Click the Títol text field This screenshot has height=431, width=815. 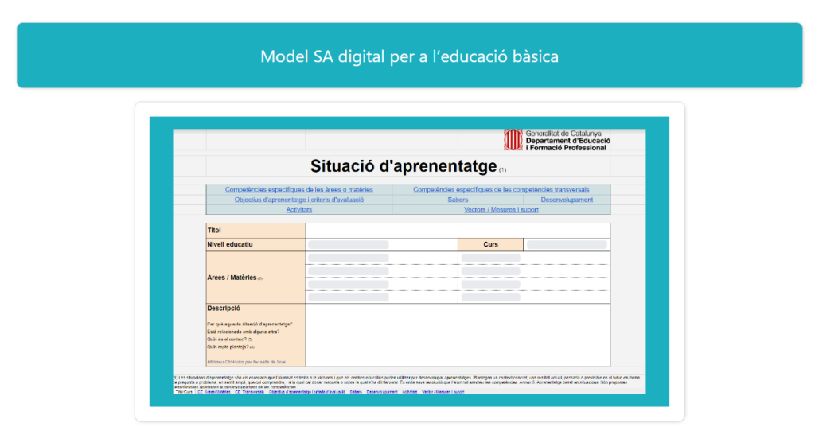[x=457, y=230]
